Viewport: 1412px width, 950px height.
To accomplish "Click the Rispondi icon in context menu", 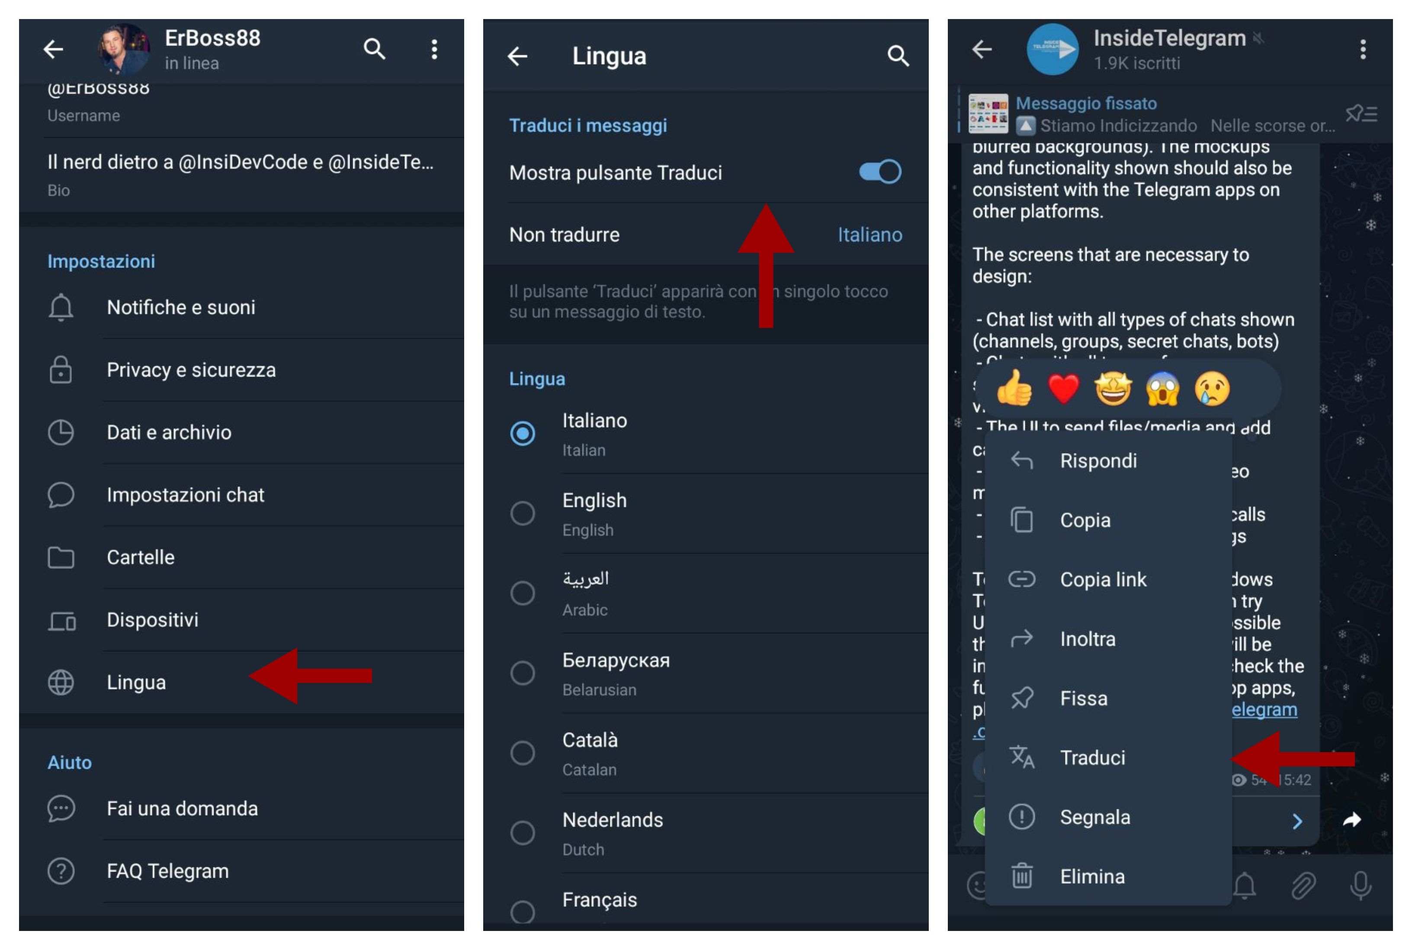I will (1024, 459).
